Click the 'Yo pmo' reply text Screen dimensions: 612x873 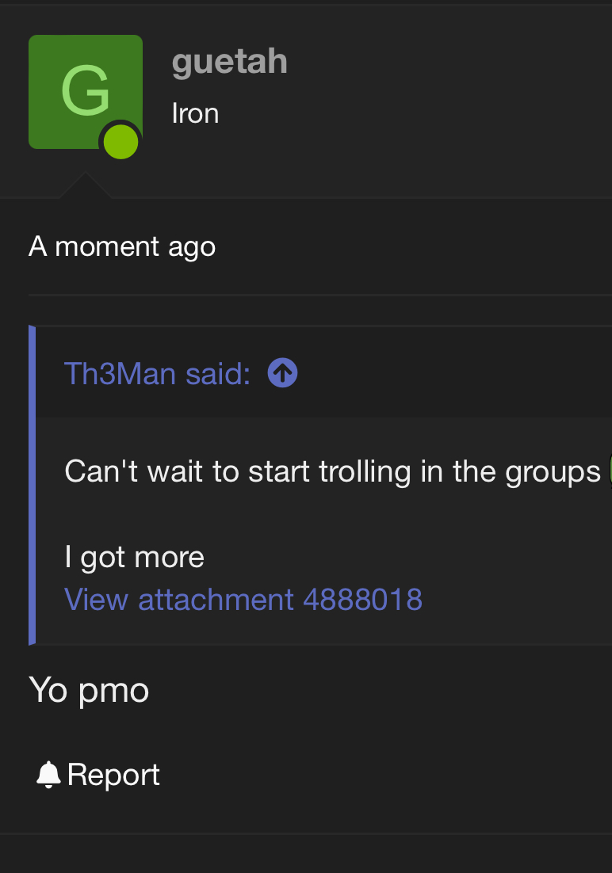coord(89,690)
